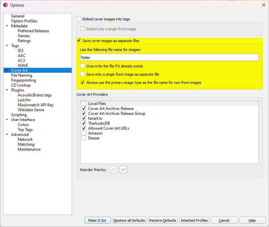
Task: Move provider down using the down arrow
Action: click(123, 169)
